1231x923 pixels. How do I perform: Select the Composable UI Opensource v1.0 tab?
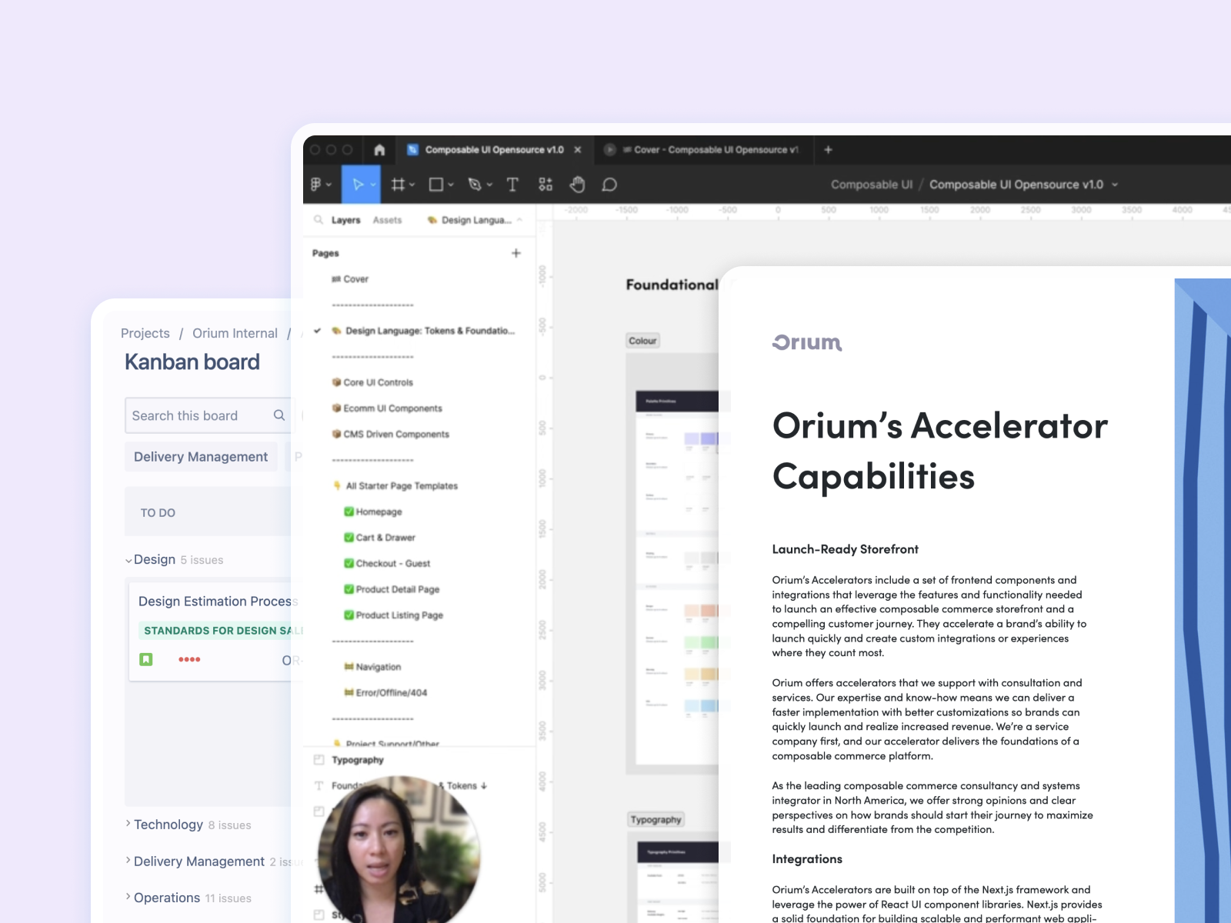(x=494, y=150)
